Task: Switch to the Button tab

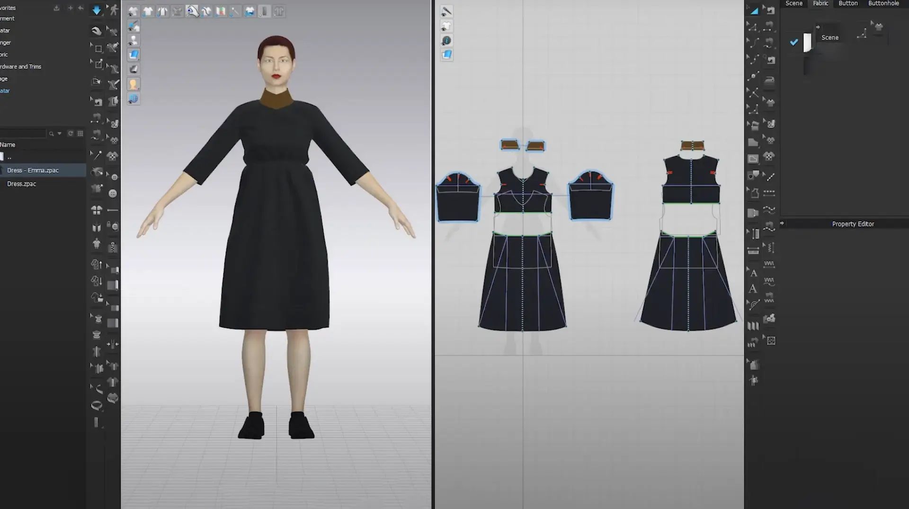Action: point(848,3)
